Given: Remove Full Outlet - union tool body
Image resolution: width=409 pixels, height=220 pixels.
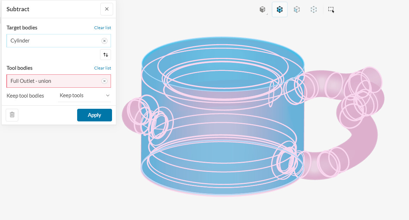Looking at the screenshot, I should click(x=104, y=81).
